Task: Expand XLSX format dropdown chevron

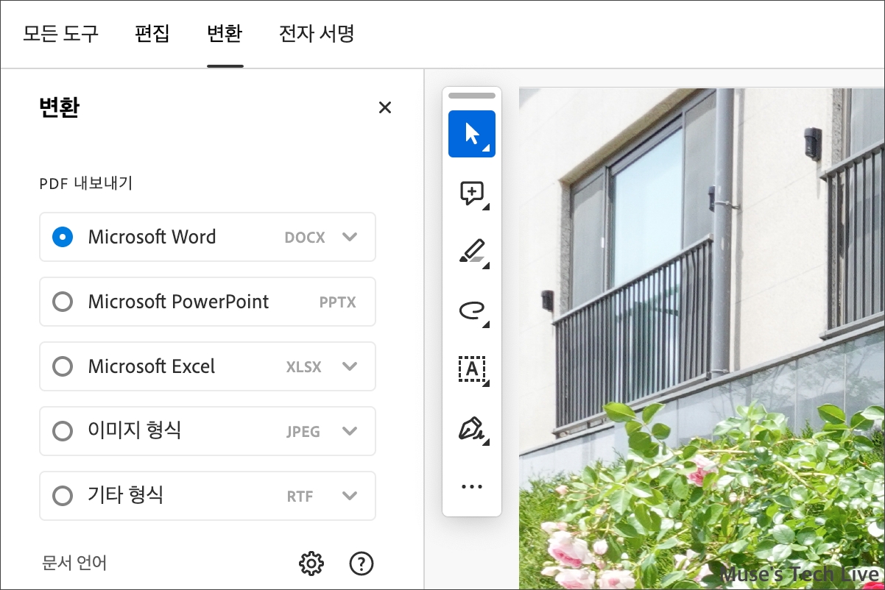Action: 350,366
